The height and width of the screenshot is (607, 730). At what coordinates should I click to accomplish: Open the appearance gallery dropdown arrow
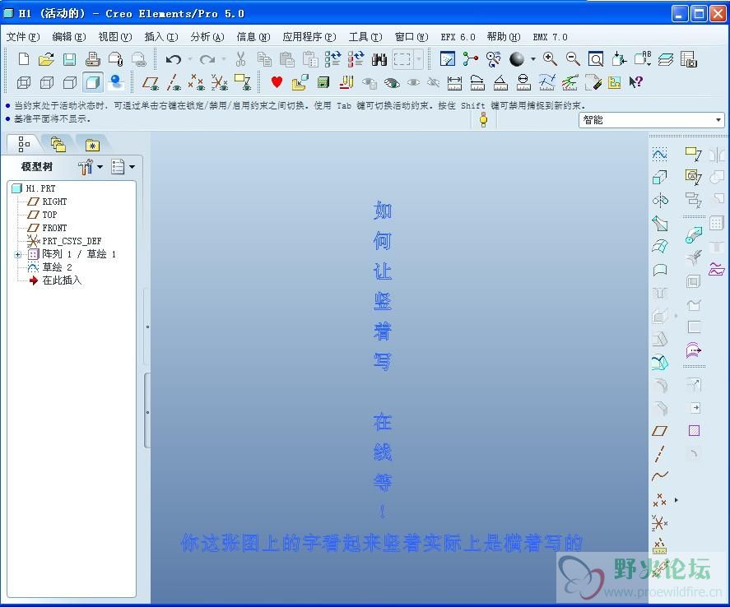coord(533,59)
